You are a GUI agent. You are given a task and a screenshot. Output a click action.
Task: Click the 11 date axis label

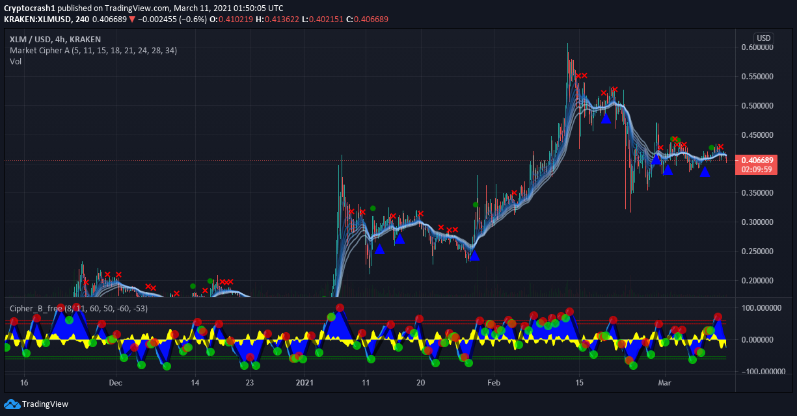tap(366, 383)
